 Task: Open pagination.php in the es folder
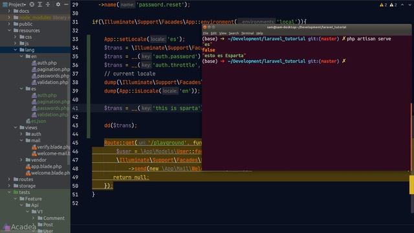tap(50, 102)
